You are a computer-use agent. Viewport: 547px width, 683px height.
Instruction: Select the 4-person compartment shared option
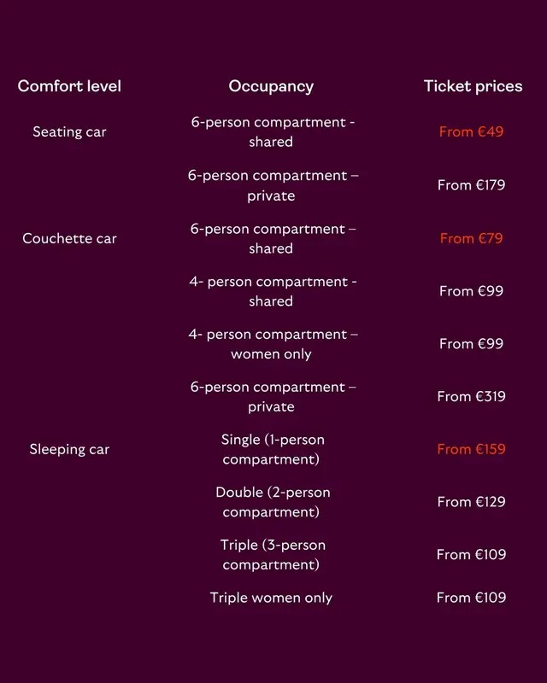click(272, 291)
